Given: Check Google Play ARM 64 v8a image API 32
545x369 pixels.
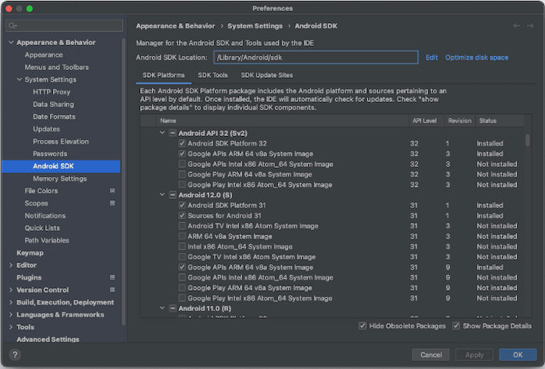Looking at the screenshot, I should point(181,174).
